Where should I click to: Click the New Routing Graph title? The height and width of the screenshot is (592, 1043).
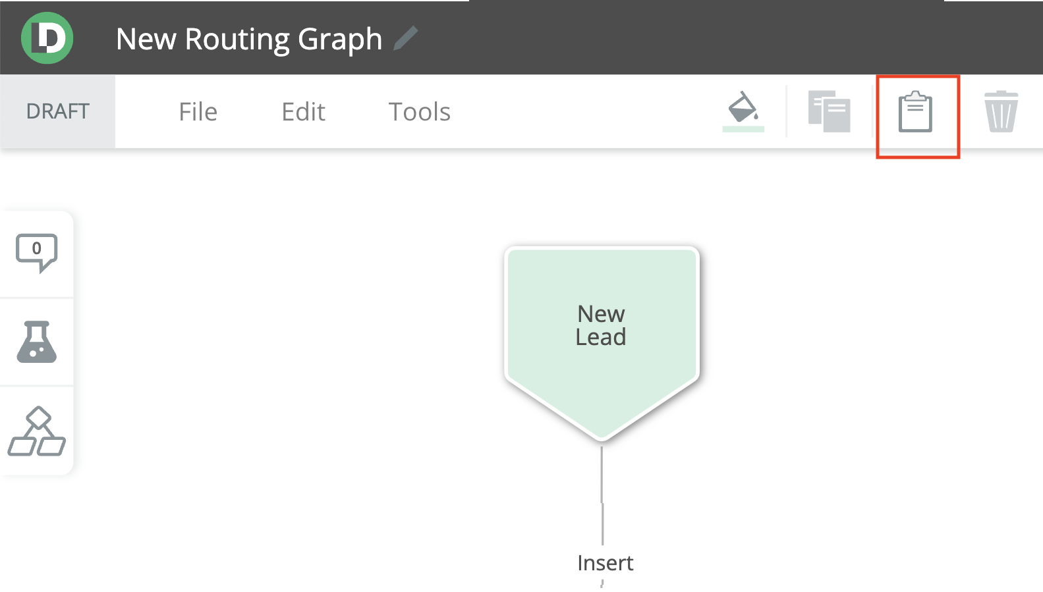pyautogui.click(x=249, y=39)
